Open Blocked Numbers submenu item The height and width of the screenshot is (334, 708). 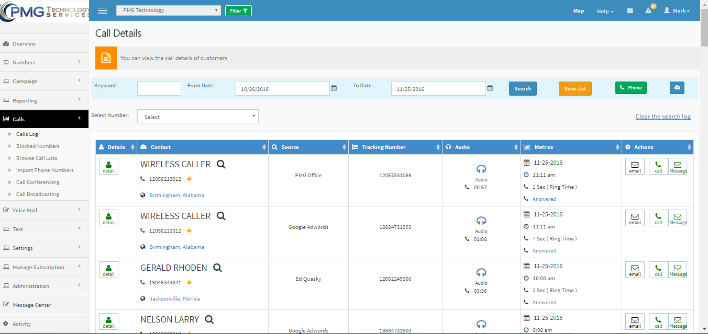(x=38, y=146)
